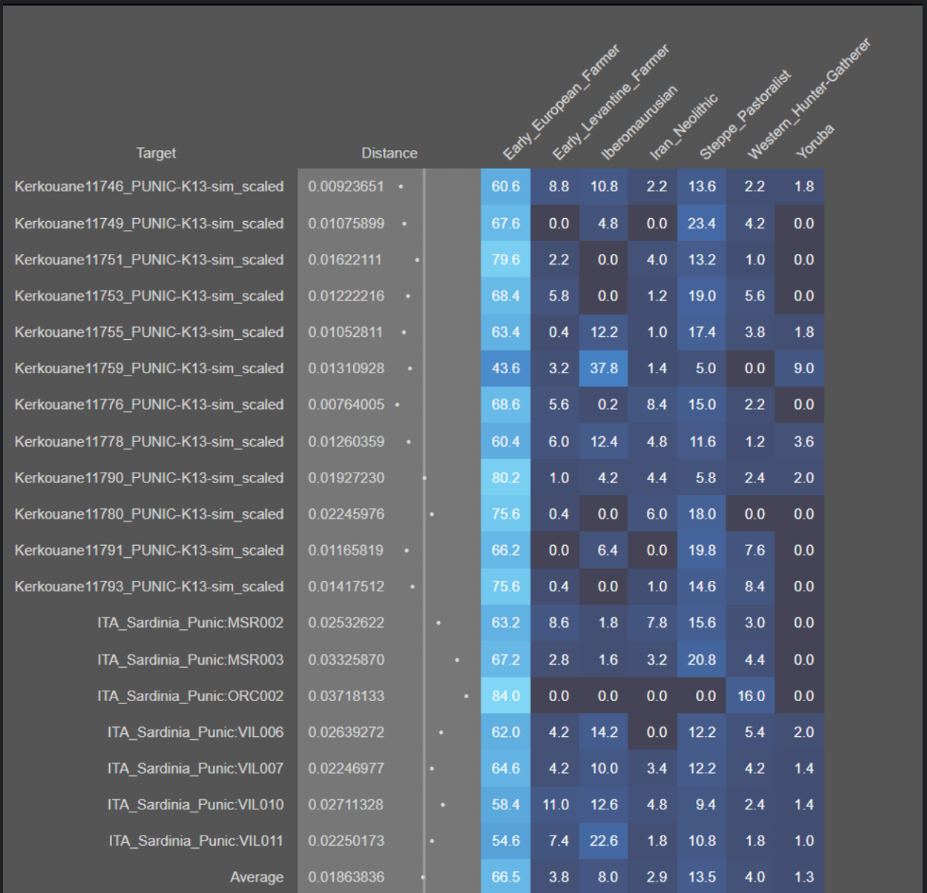Viewport: 927px width, 893px height.
Task: Click the 23.4 Steppe Pastoralist cell
Action: [701, 223]
